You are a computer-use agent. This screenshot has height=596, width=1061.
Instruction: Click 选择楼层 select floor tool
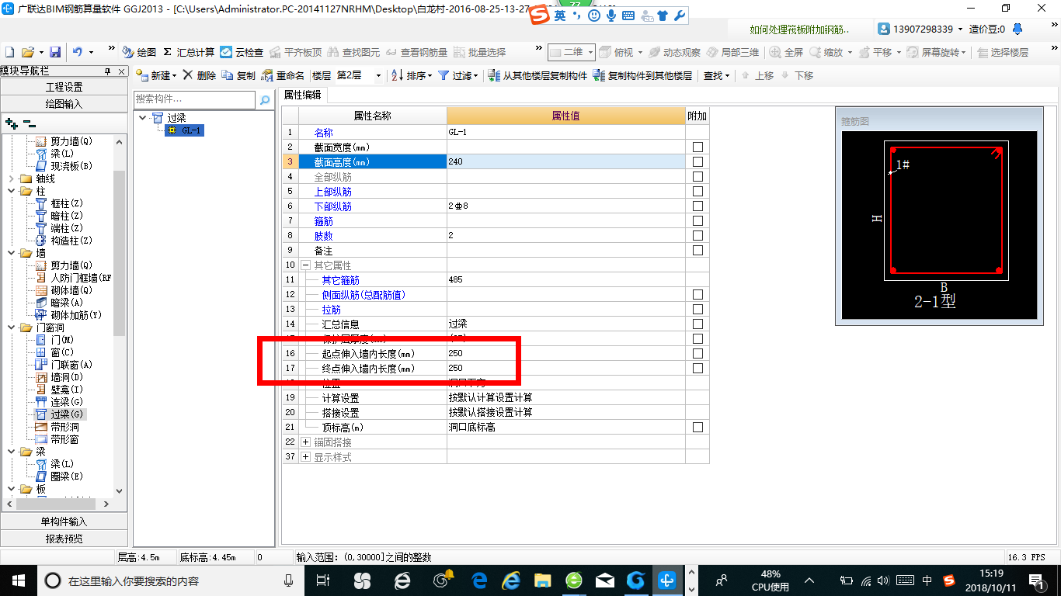1002,52
